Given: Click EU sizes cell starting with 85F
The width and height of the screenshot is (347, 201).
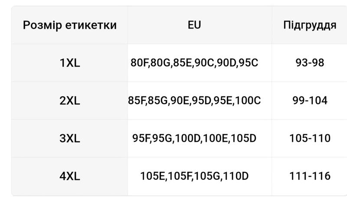Looking at the screenshot, I should pyautogui.click(x=194, y=101).
